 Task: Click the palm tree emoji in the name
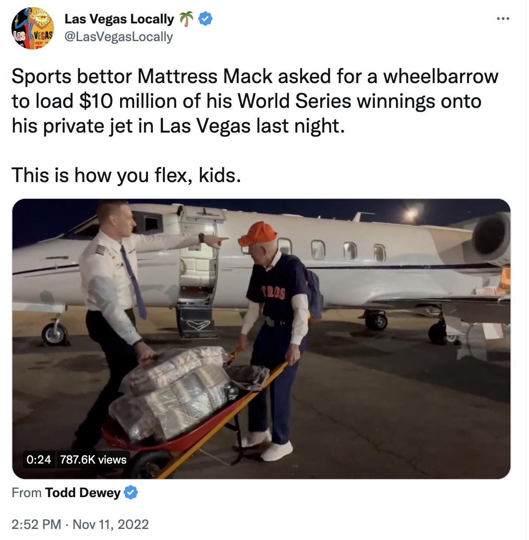coord(186,19)
